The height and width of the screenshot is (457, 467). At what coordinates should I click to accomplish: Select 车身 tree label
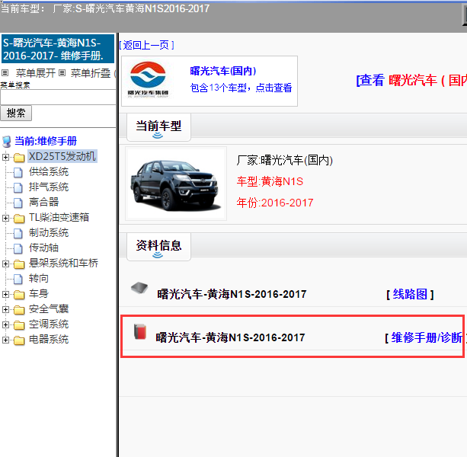pos(39,293)
